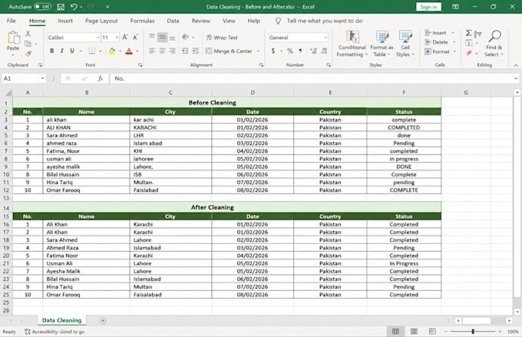Click the Clear eraser icon

coord(469,53)
